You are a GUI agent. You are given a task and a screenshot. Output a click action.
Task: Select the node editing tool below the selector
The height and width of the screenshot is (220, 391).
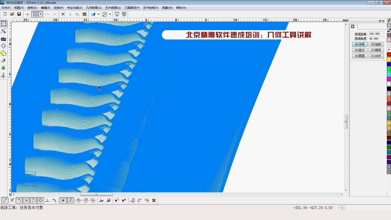coord(4,31)
